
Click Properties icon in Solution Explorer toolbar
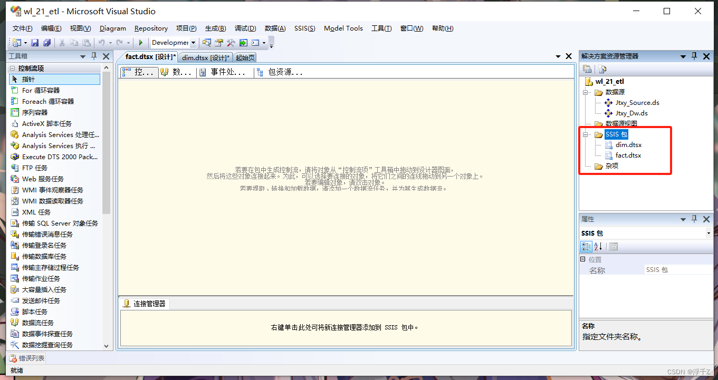click(587, 69)
